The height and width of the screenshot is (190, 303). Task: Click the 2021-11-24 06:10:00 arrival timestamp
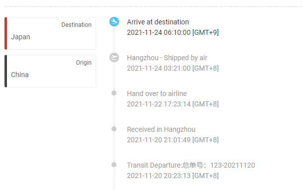pos(173,32)
